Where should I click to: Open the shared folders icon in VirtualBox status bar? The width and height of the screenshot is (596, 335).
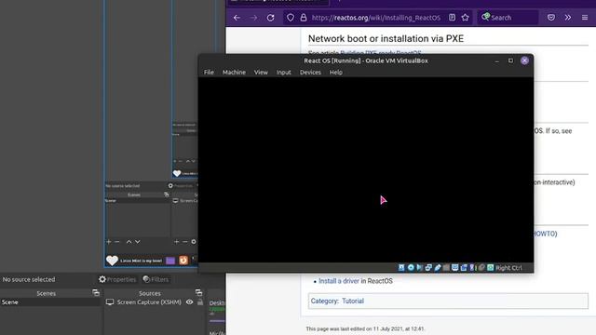446,267
